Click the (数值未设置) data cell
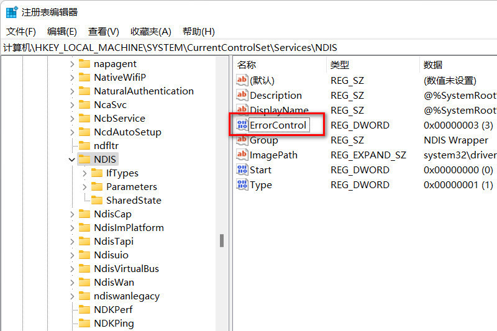This screenshot has height=331, width=497. pos(450,81)
